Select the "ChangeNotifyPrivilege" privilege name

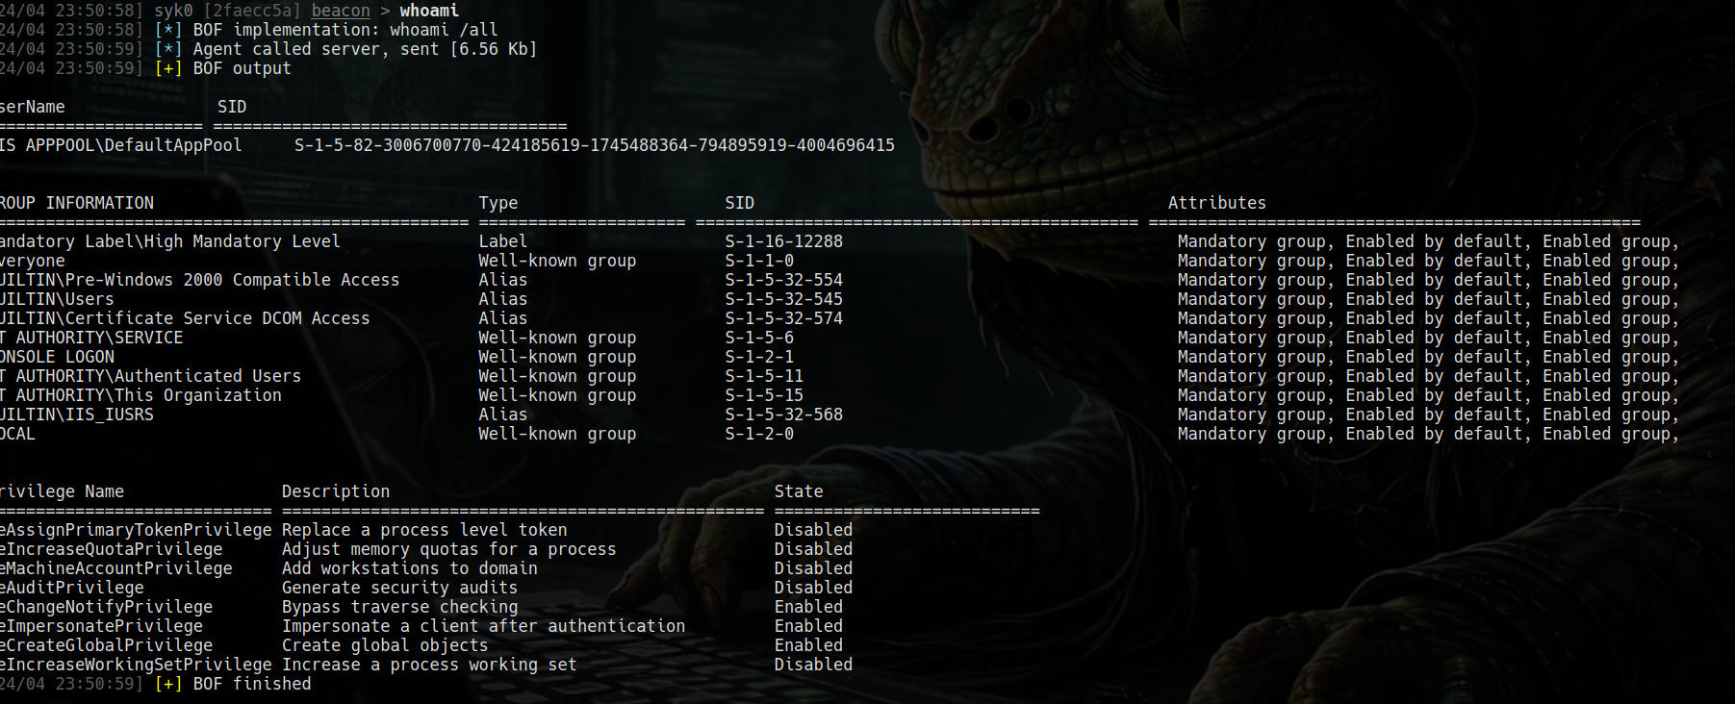(x=110, y=607)
